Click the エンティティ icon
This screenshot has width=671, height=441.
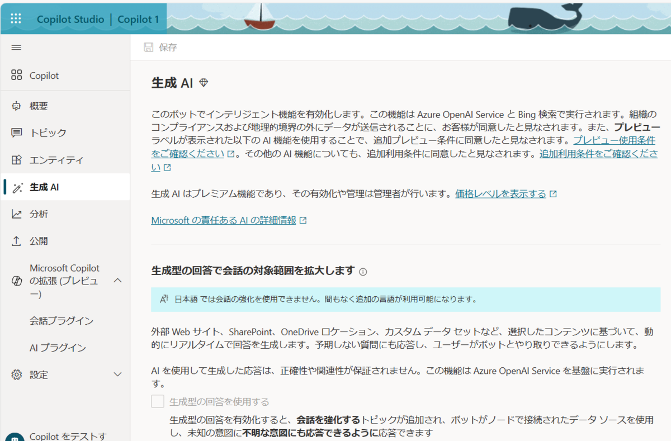click(17, 160)
